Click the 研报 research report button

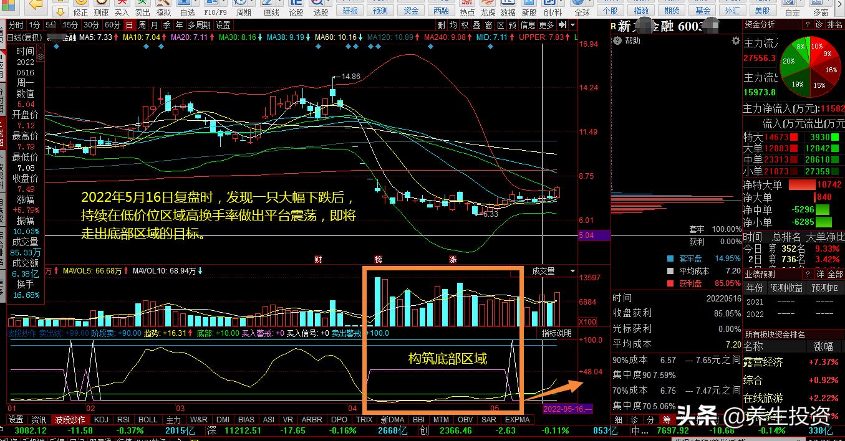tap(350, 11)
